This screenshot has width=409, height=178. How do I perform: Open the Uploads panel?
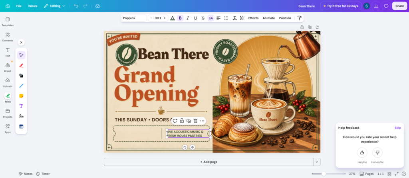click(x=8, y=83)
